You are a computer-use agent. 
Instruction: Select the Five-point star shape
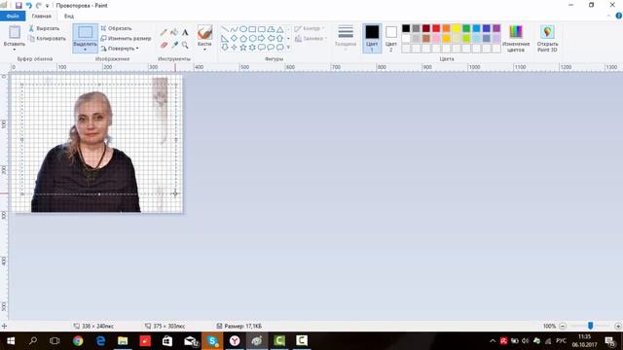(243, 48)
